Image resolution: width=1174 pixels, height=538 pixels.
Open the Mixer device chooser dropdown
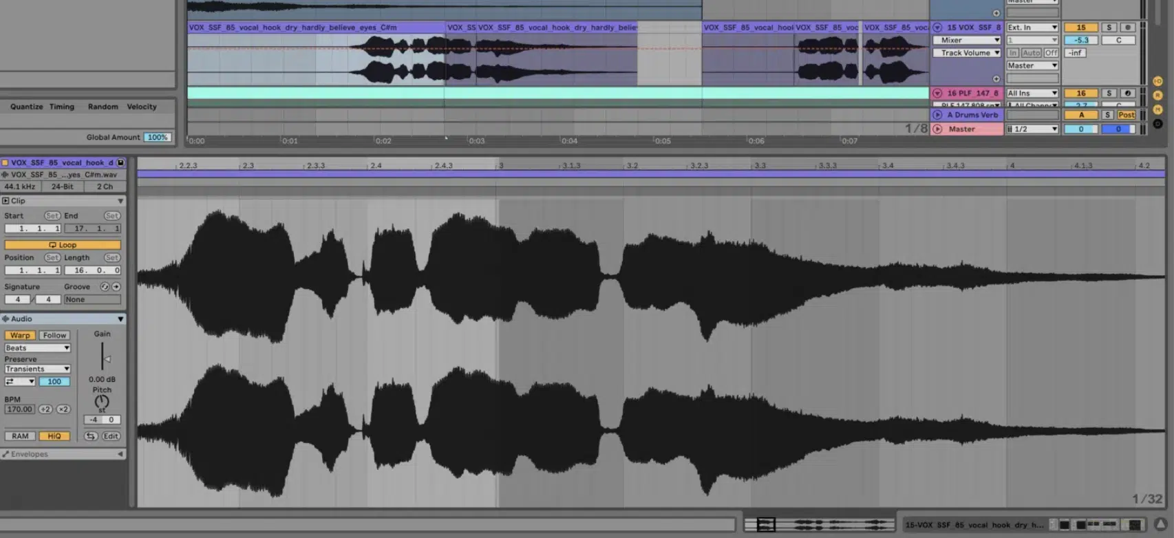[x=967, y=41]
